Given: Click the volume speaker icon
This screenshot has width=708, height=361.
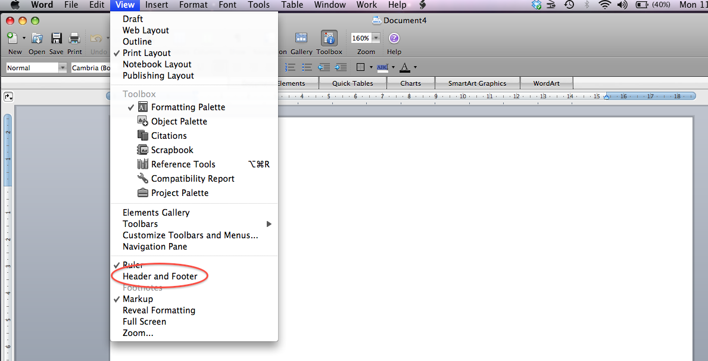Looking at the screenshot, I should pos(622,5).
